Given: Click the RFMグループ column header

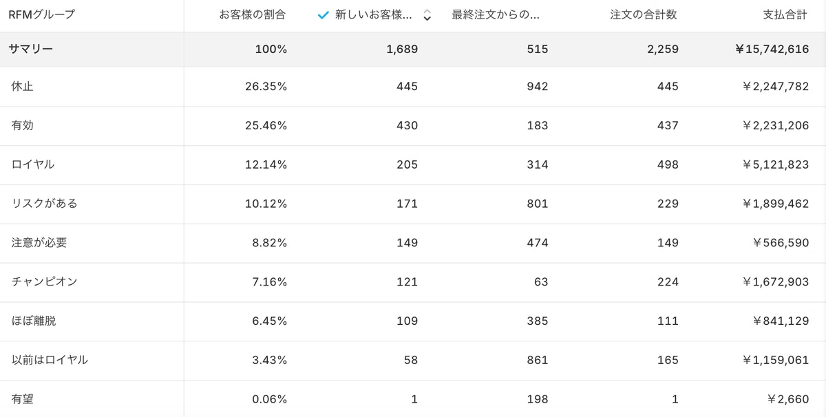Looking at the screenshot, I should tap(42, 14).
